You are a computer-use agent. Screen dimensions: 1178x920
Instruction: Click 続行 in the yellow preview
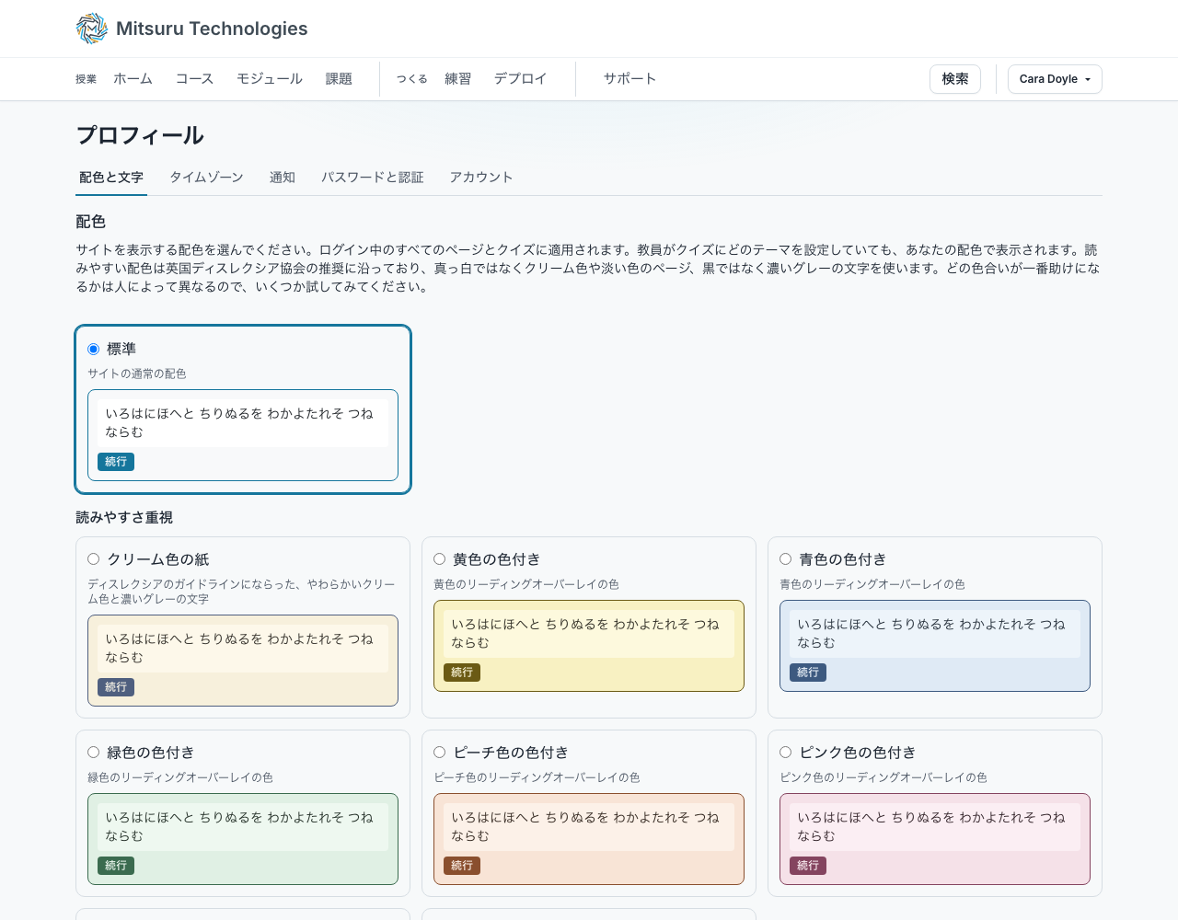(x=462, y=673)
